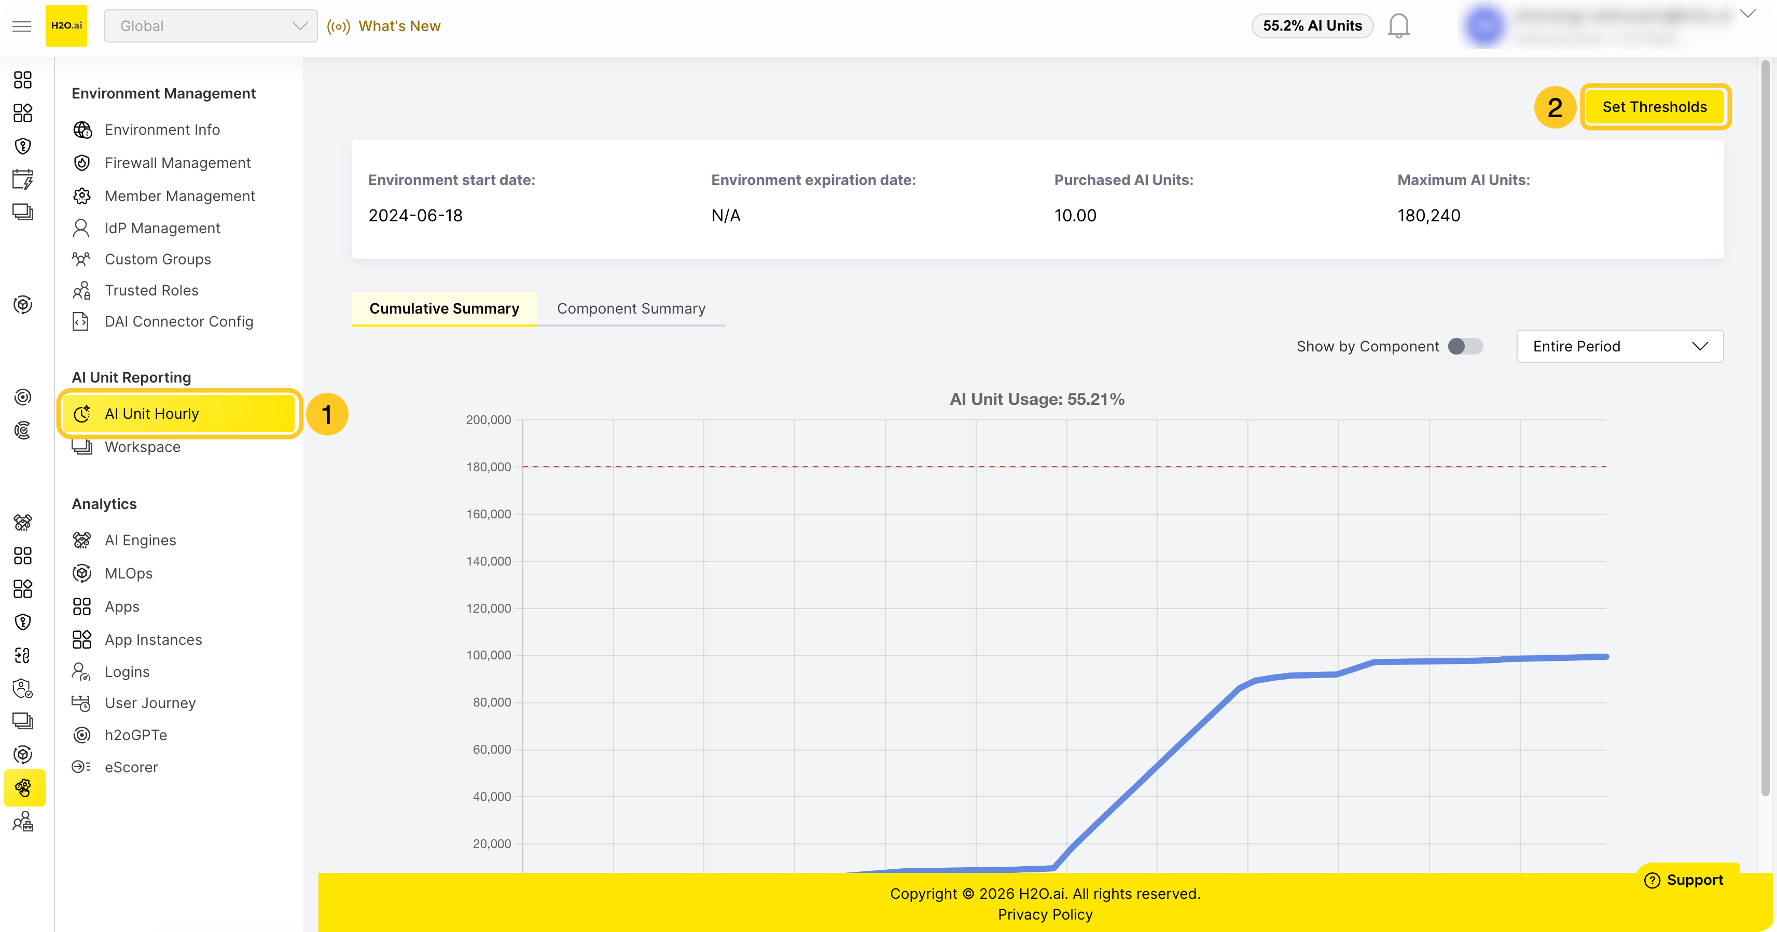Click the App Instances icon in Analytics
This screenshot has width=1777, height=932.
coord(82,639)
